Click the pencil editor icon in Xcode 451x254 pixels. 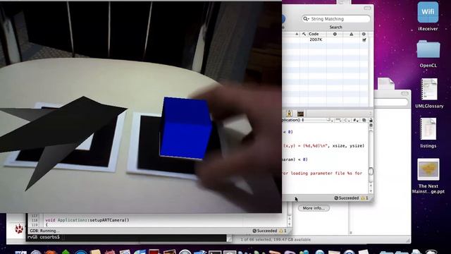(x=289, y=113)
